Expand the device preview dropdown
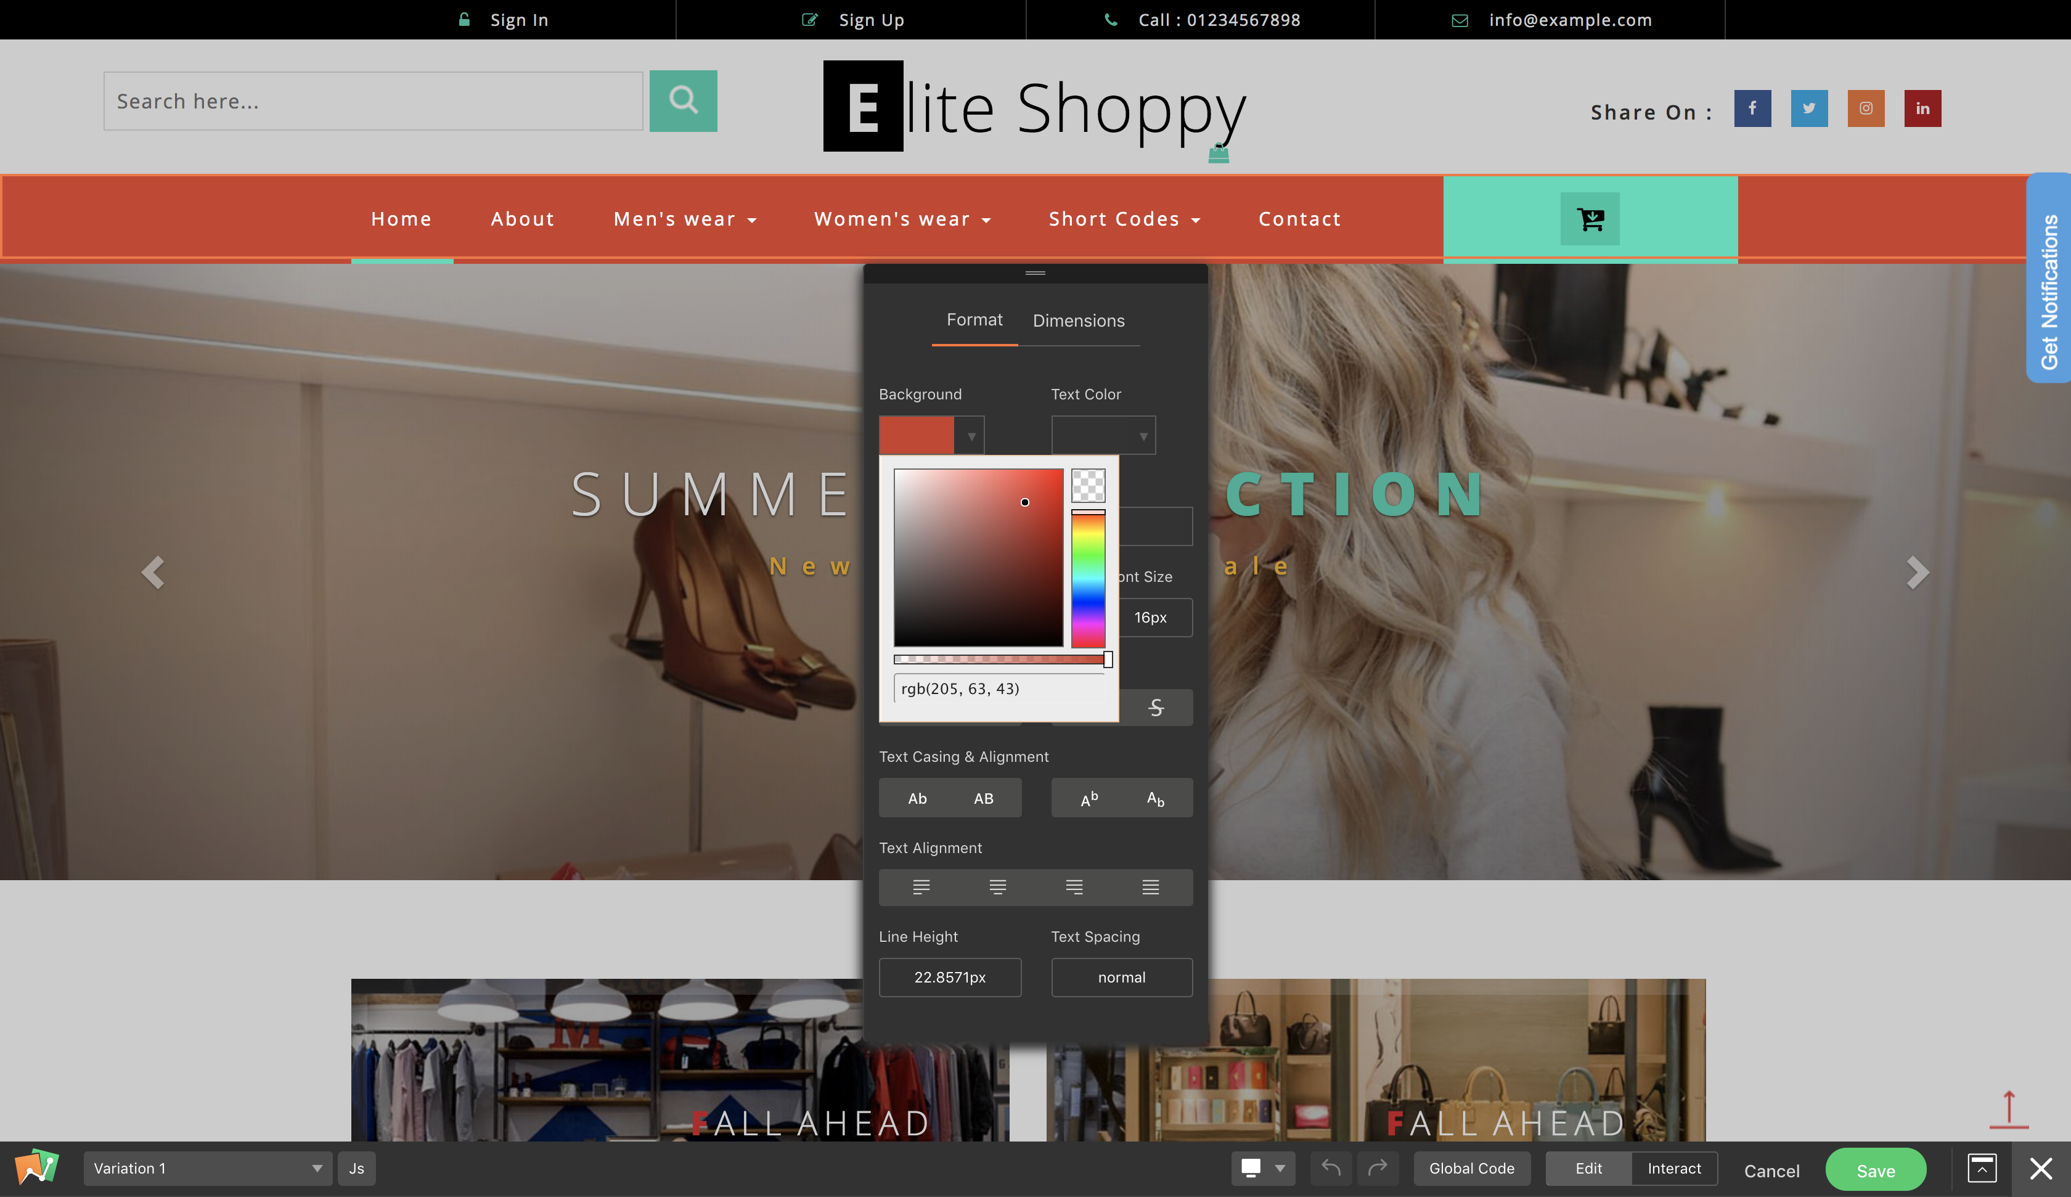 [1279, 1168]
